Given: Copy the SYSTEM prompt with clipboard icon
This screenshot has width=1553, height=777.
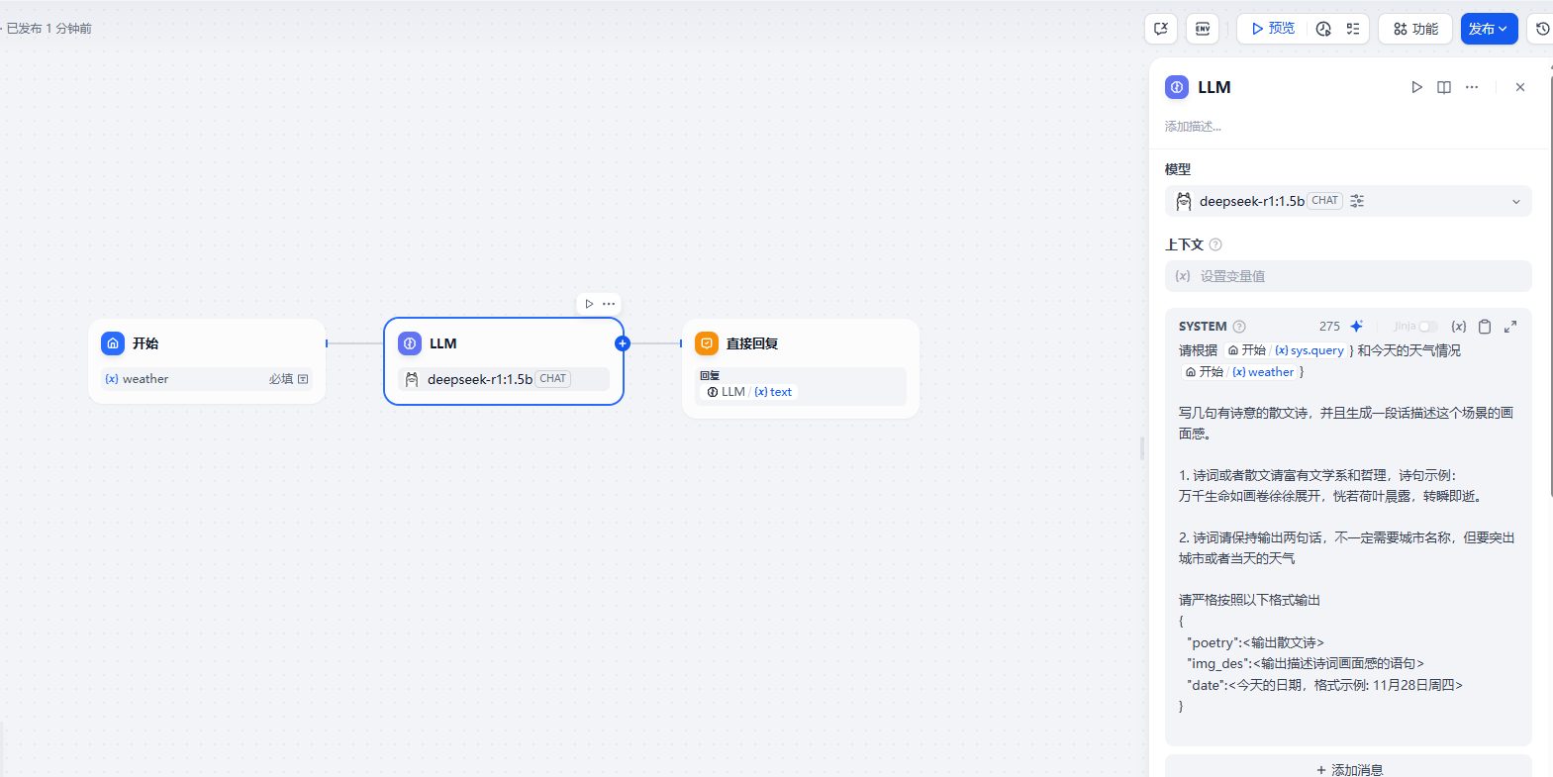Looking at the screenshot, I should tap(1485, 327).
